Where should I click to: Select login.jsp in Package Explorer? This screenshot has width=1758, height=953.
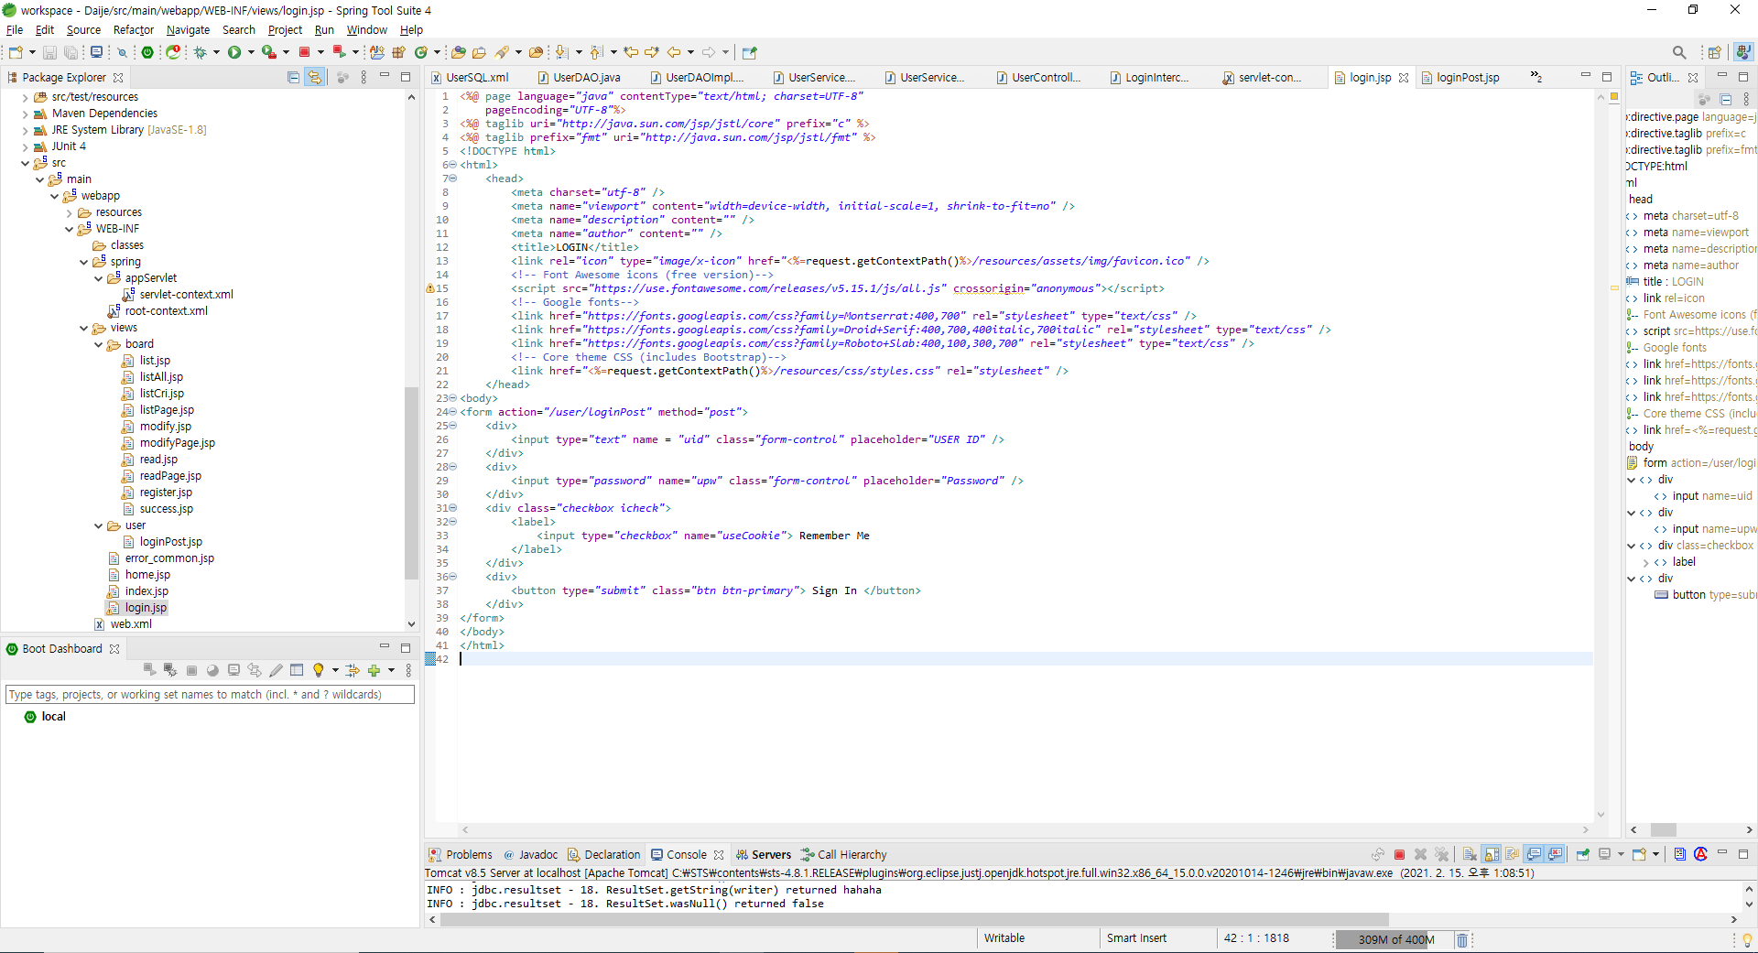(x=146, y=608)
